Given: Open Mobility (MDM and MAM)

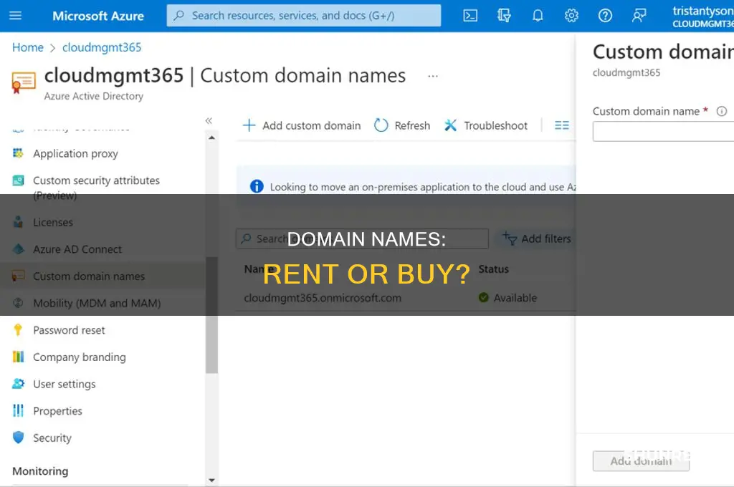Looking at the screenshot, I should (x=97, y=303).
